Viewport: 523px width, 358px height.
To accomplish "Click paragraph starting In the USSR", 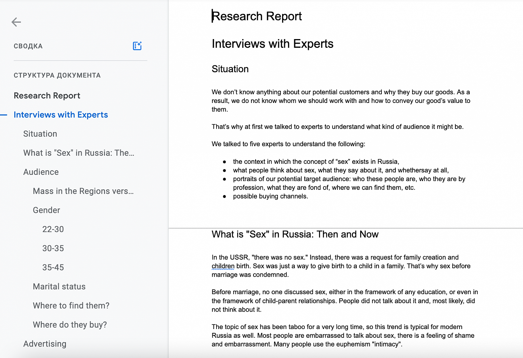I will coord(341,266).
